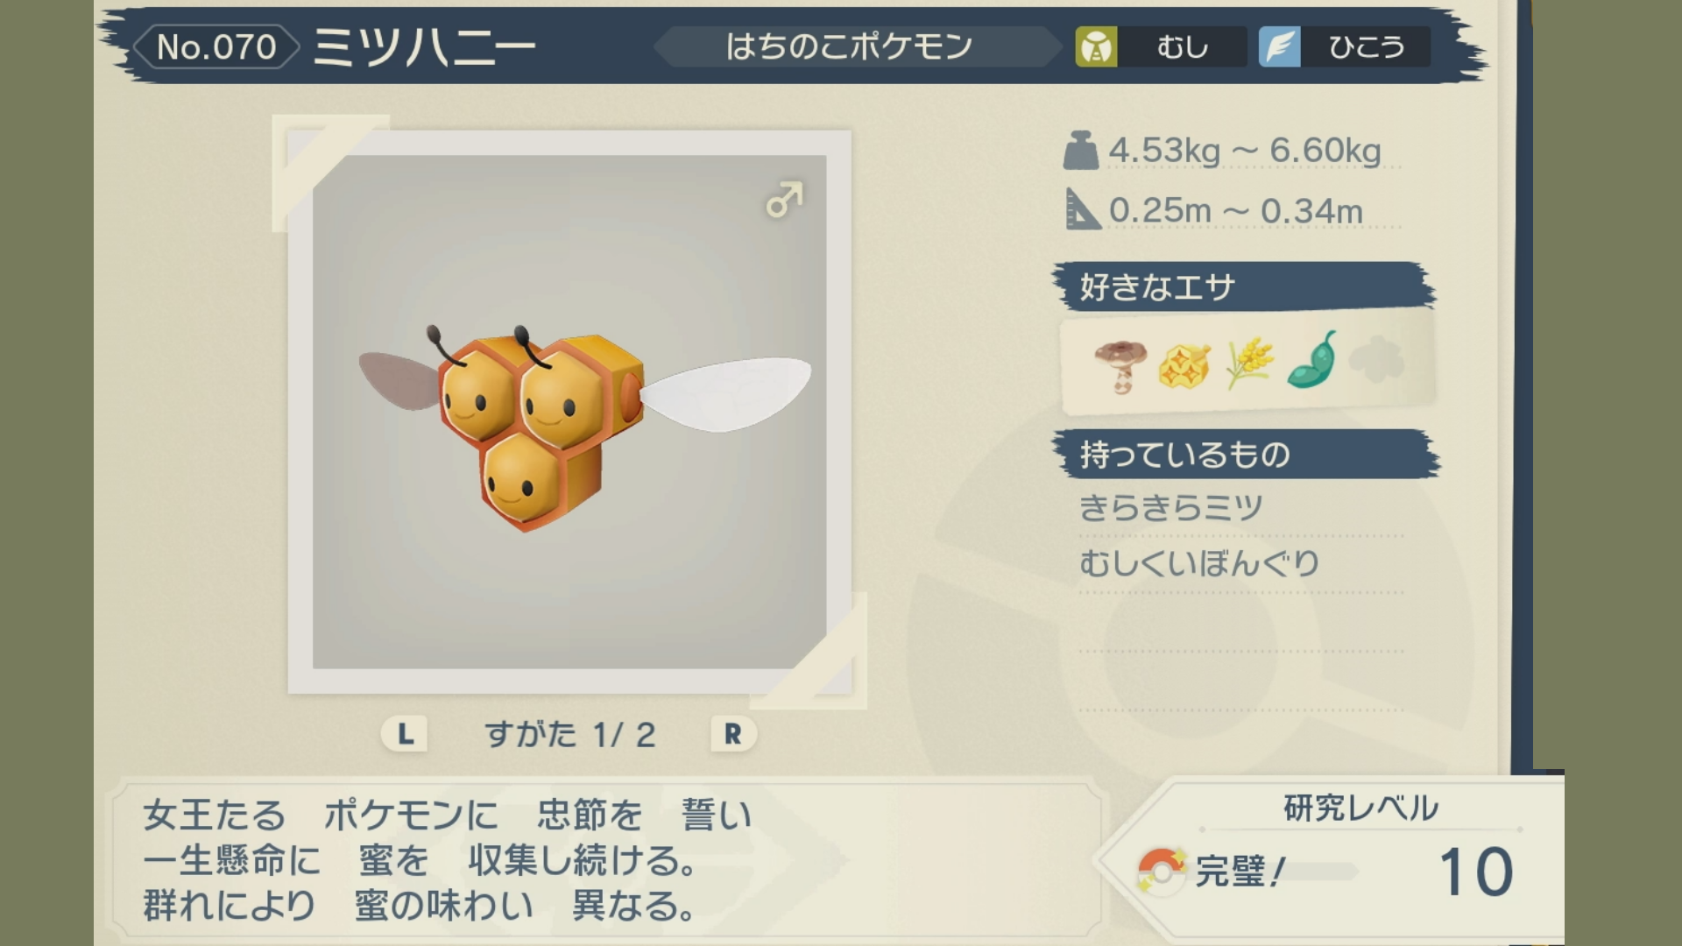Click the yellow grain food icon
The image size is (1682, 946).
[1249, 363]
